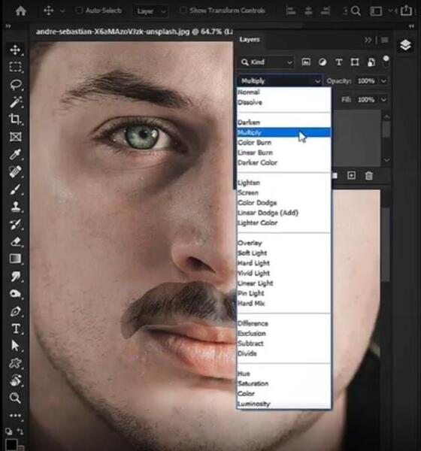Turn layer filtering on or off
The image size is (421, 451).
pyautogui.click(x=386, y=60)
